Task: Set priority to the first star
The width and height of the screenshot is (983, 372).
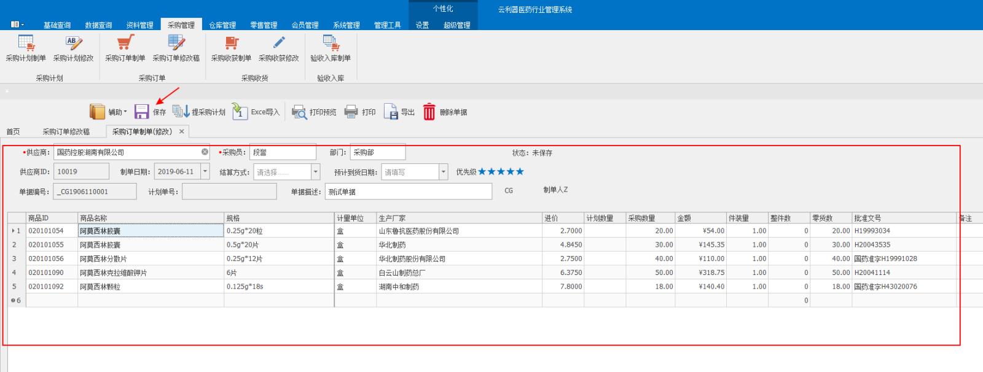Action: [x=482, y=171]
